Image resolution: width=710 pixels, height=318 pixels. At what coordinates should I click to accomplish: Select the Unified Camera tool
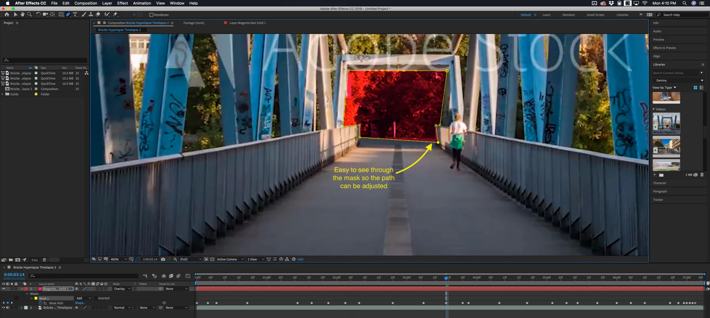45,14
